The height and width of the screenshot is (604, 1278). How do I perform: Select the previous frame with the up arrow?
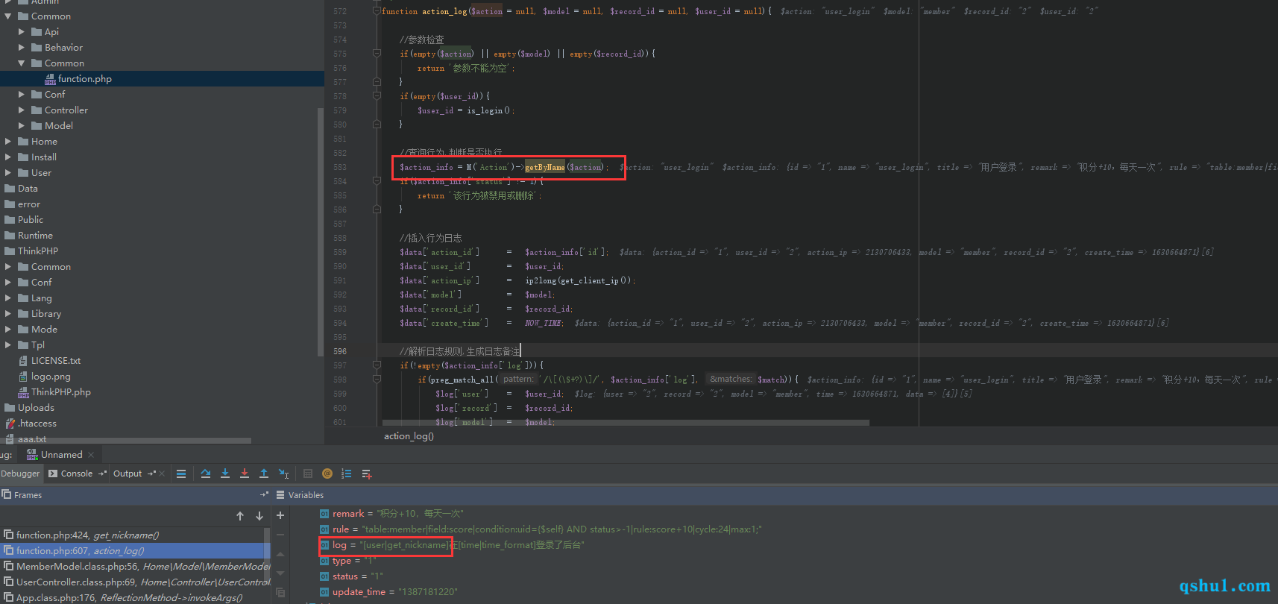pyautogui.click(x=240, y=516)
